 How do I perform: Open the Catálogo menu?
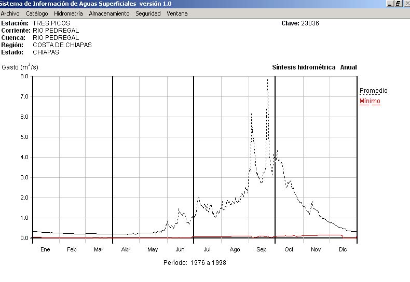click(37, 13)
